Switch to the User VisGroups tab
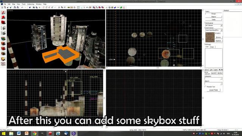This screenshot has width=242, height=136. (x=207, y=47)
